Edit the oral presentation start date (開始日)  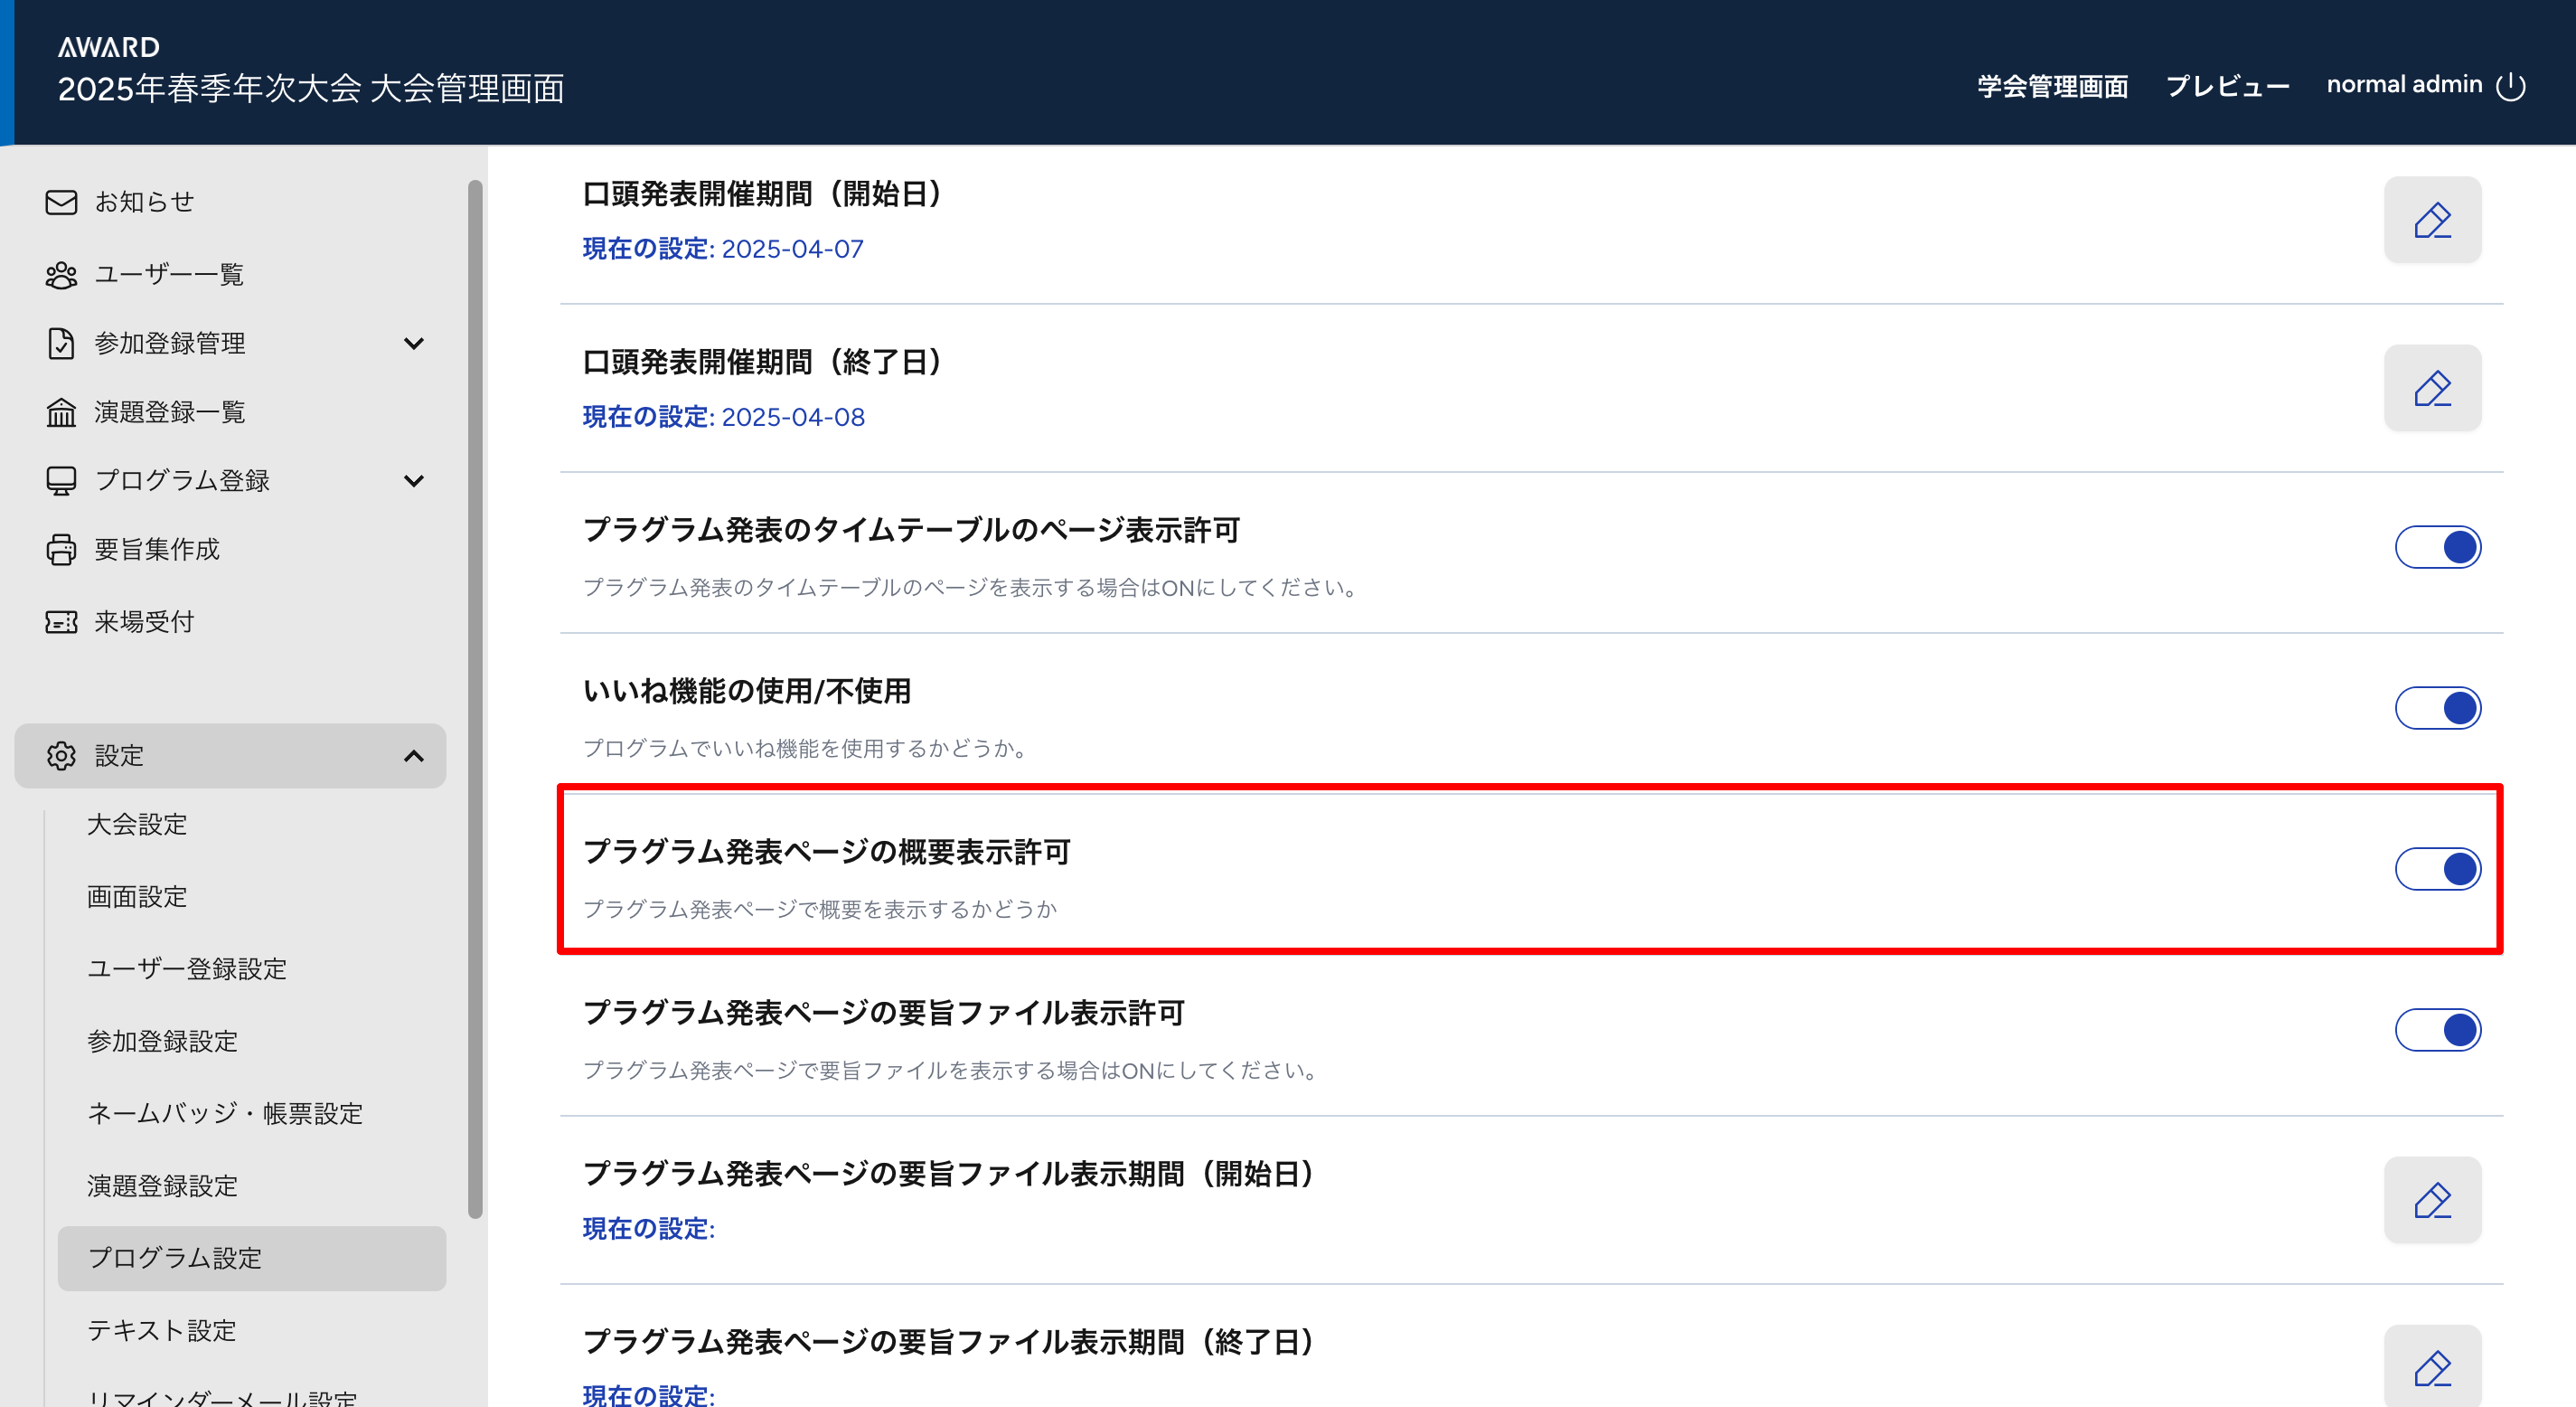2431,220
